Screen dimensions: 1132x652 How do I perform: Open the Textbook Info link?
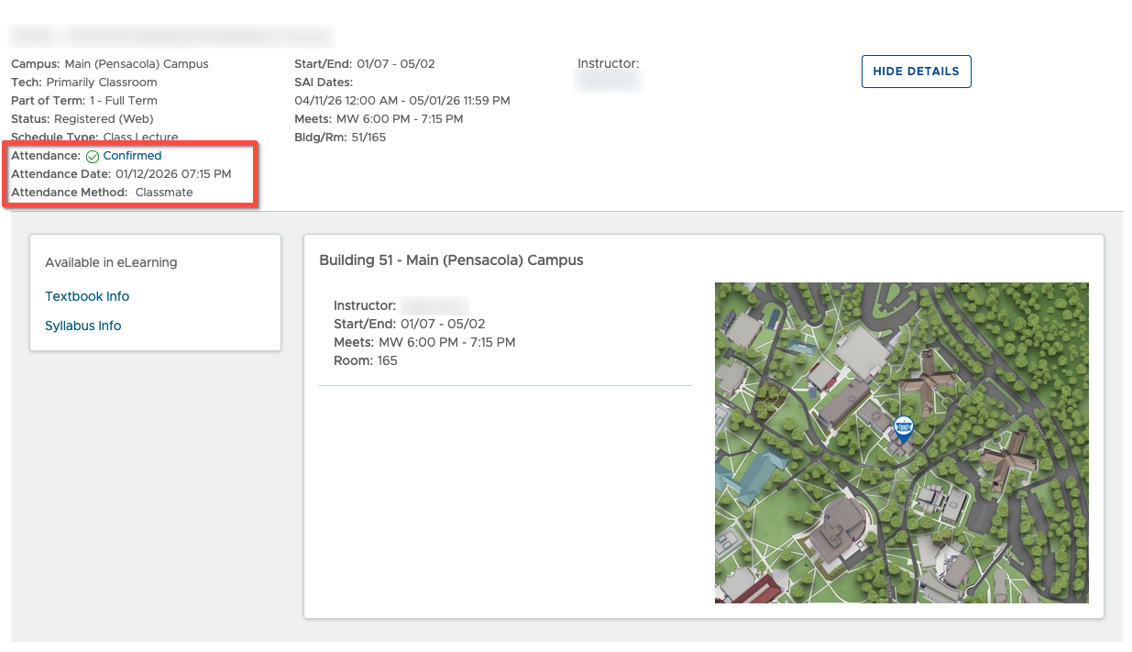pos(87,296)
